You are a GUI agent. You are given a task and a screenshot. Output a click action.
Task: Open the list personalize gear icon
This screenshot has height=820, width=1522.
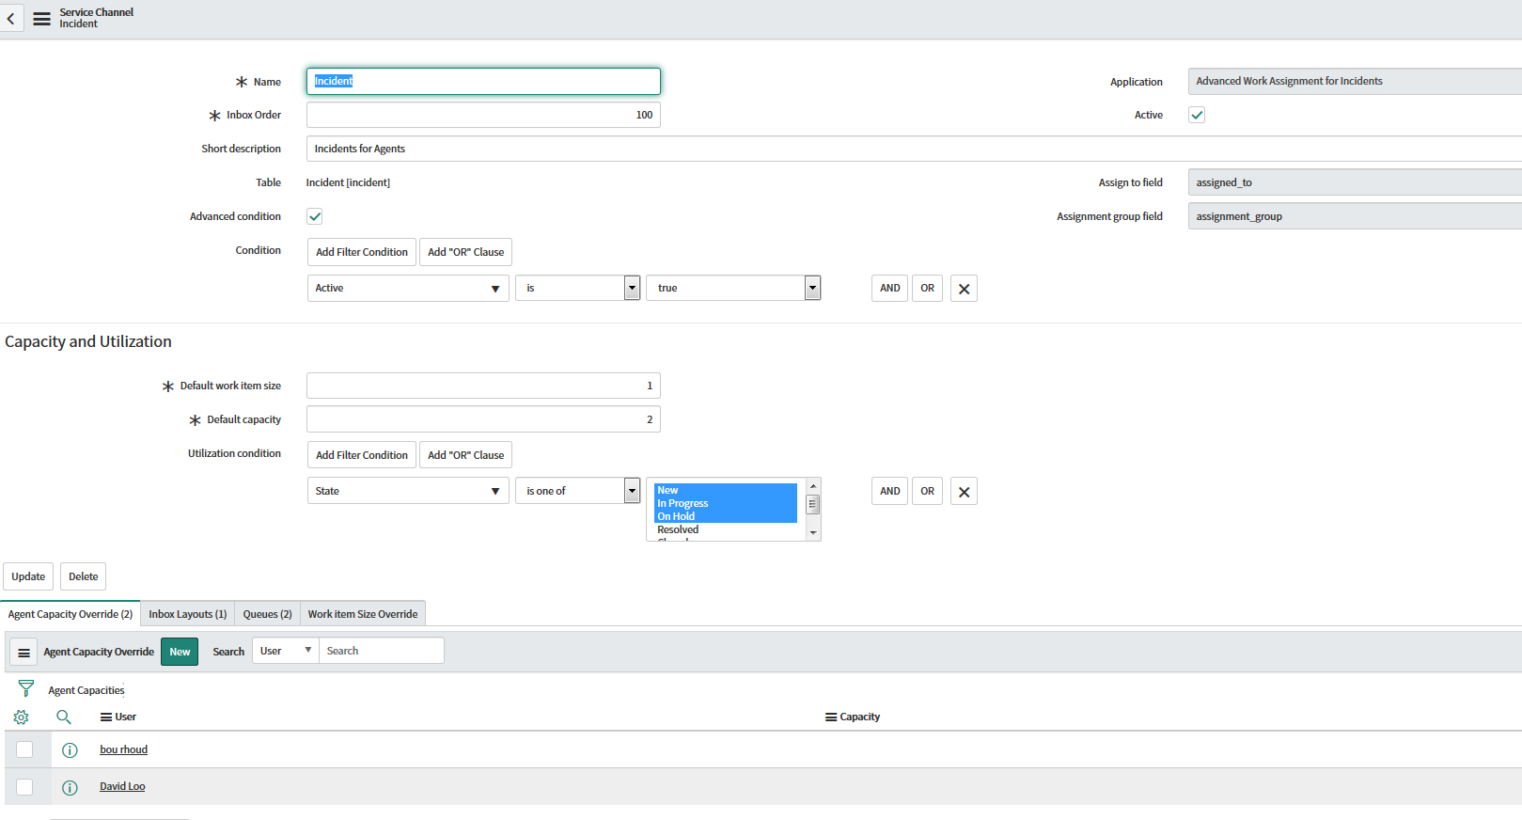pos(21,717)
